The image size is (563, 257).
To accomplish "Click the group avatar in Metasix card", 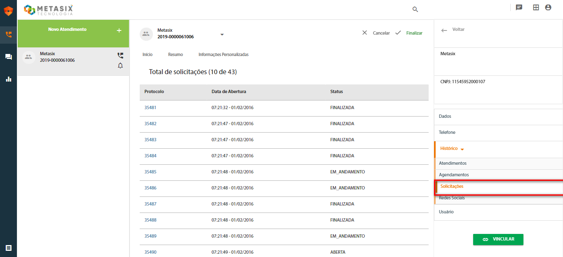I will pos(28,57).
